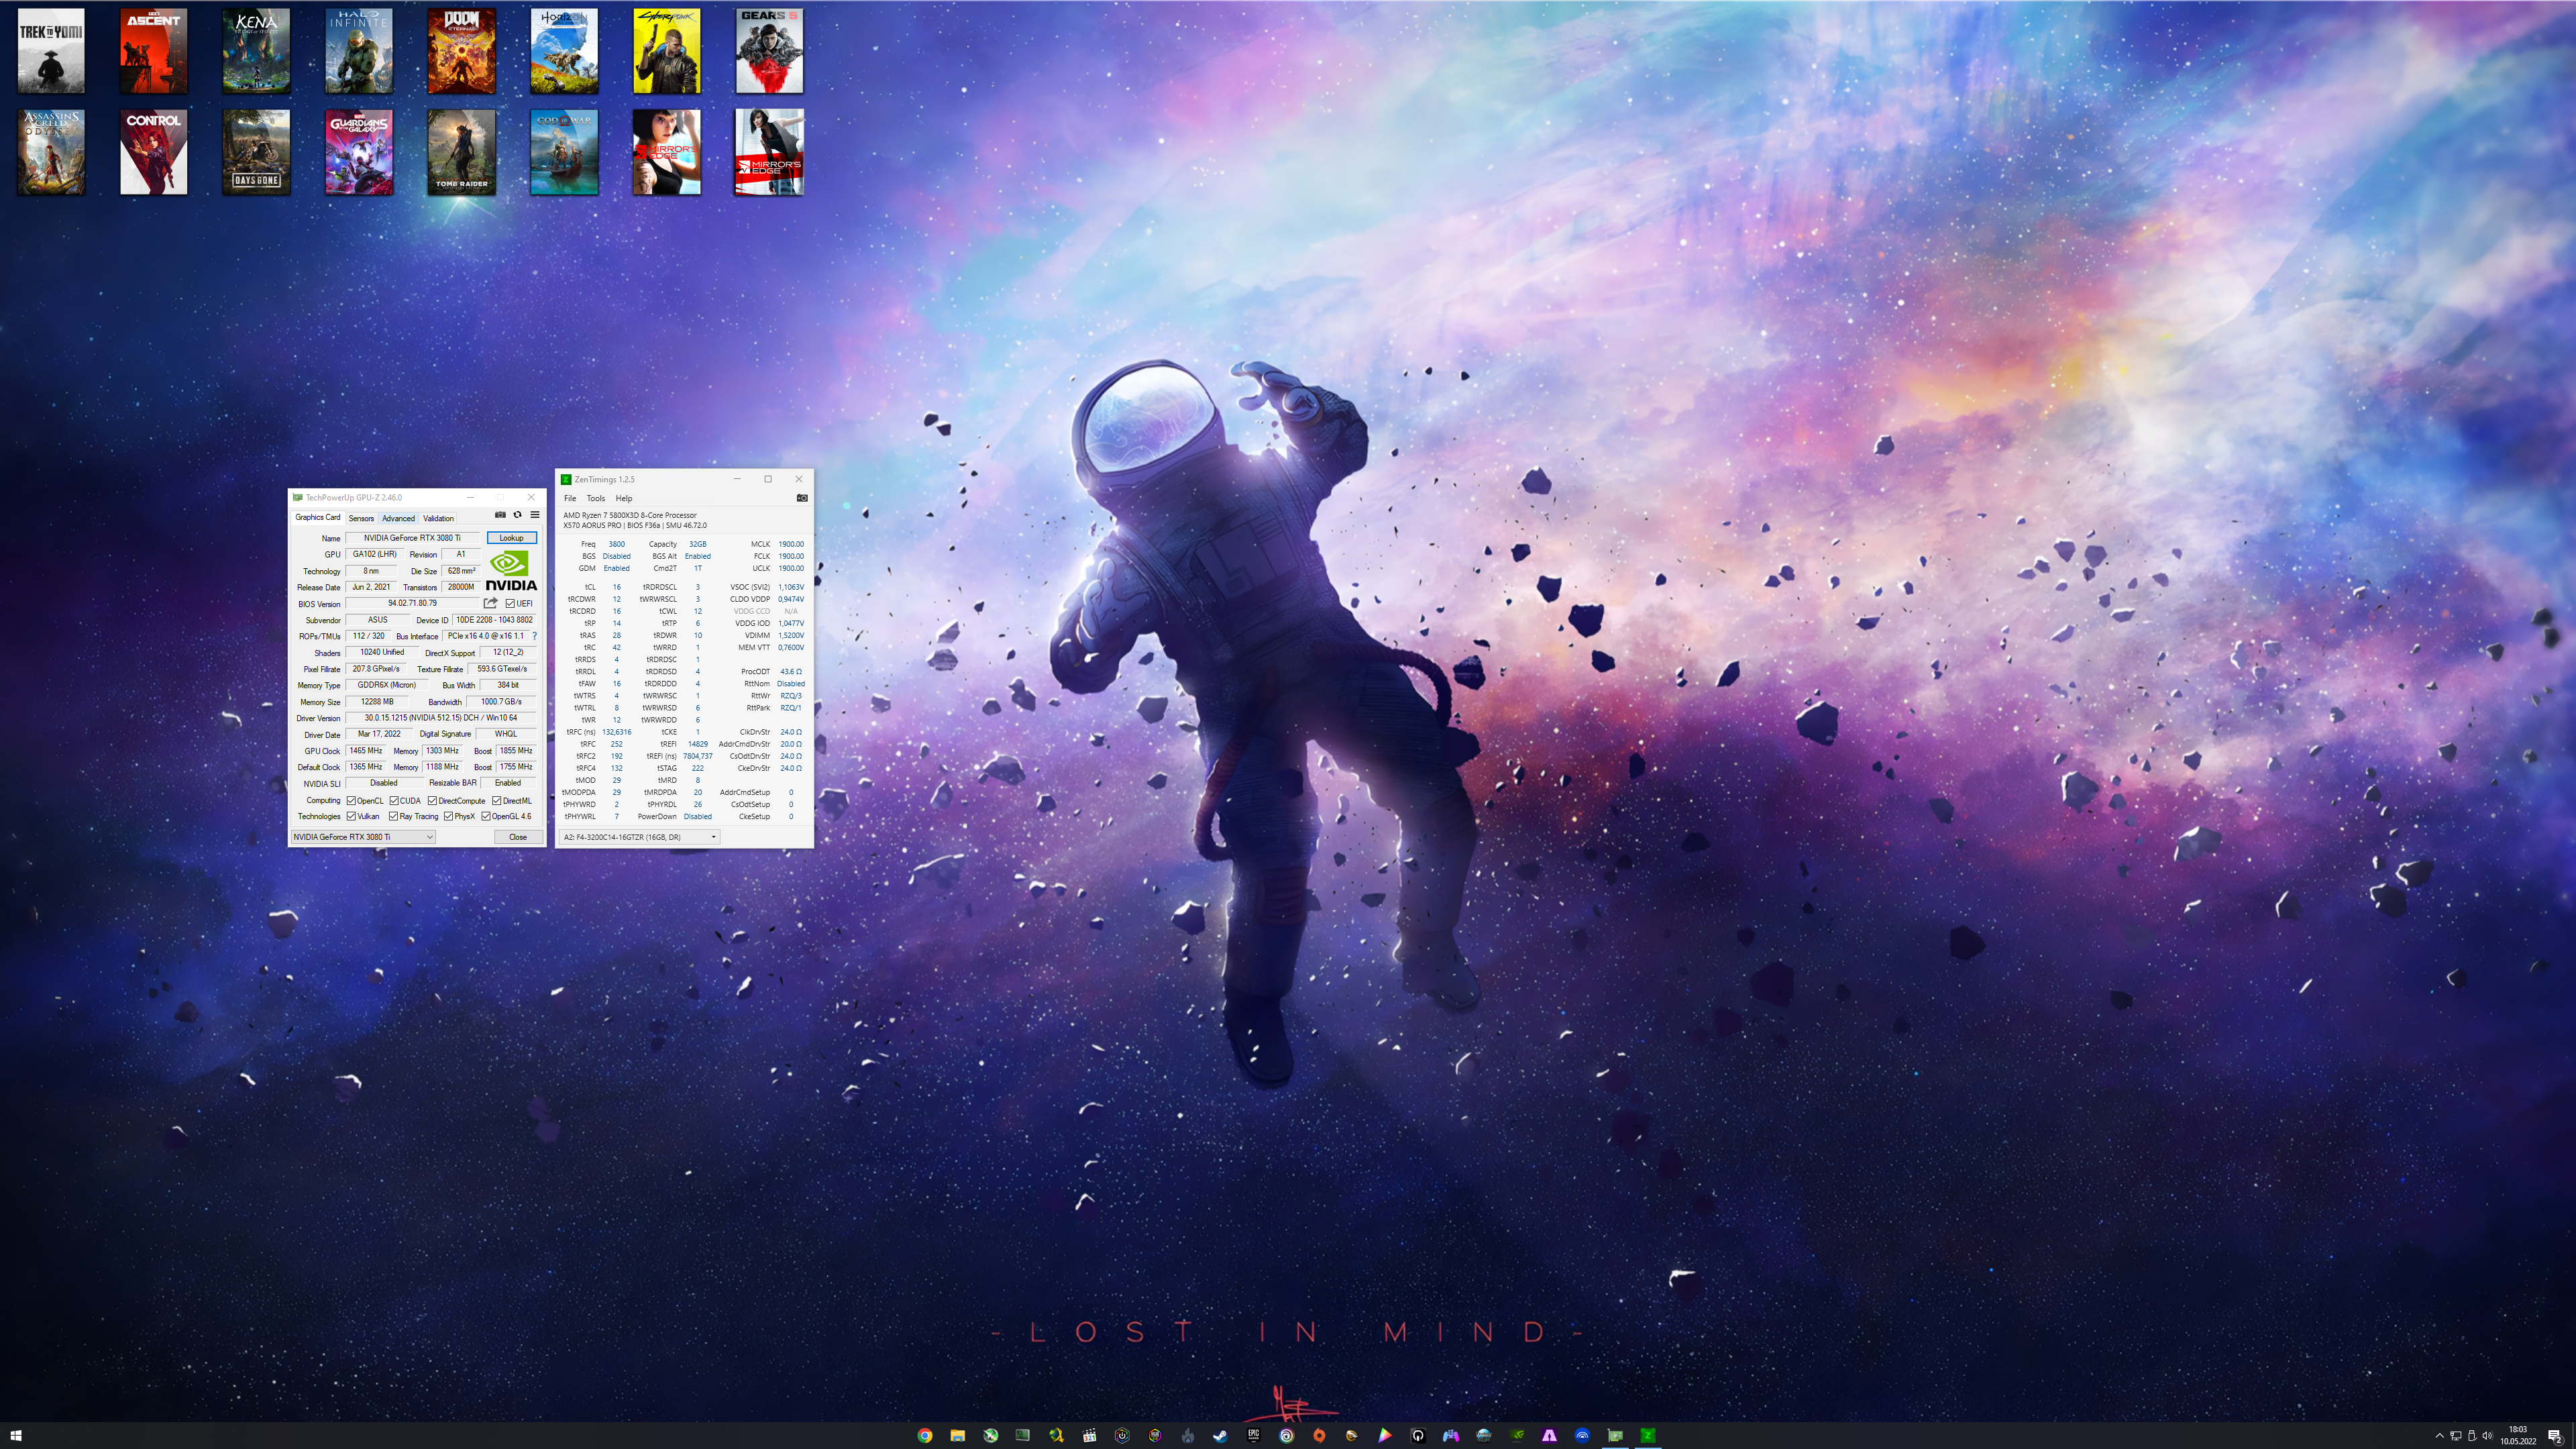Viewport: 2576px width, 1449px height.
Task: Open the Tools menu in ZenTimings
Action: pyautogui.click(x=595, y=498)
